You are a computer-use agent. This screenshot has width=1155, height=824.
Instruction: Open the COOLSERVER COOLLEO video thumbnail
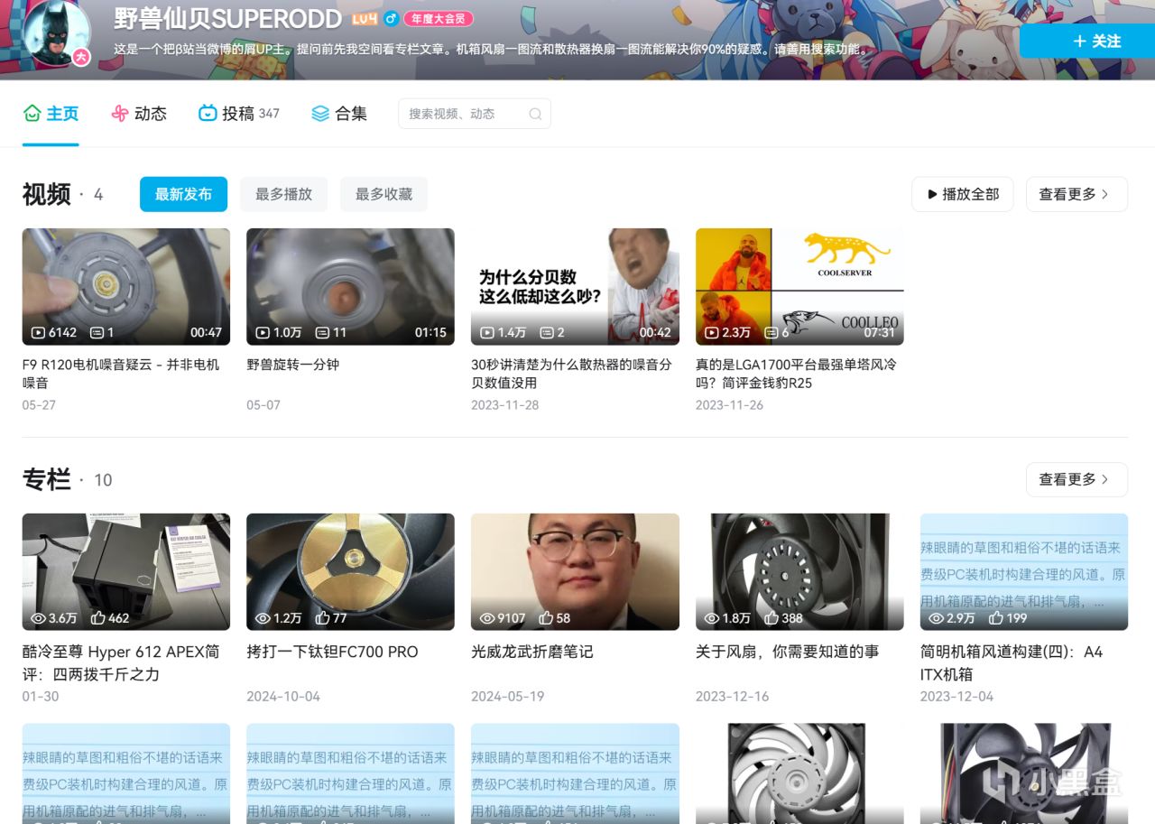pos(799,286)
